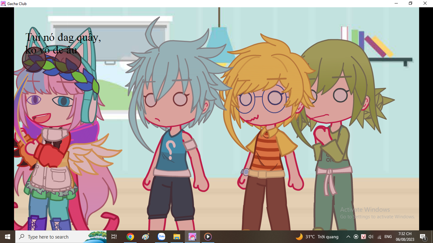Launch Google Chrome from the taskbar

(130, 237)
